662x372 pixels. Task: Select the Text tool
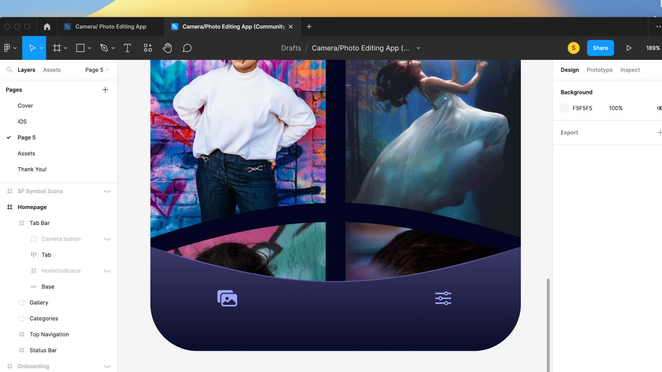[127, 48]
